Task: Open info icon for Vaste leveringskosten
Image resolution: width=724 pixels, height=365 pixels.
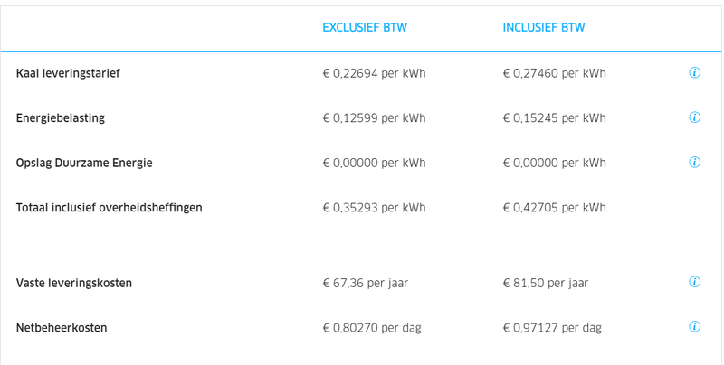Action: point(694,282)
